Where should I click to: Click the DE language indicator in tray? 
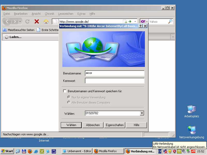tap(160, 151)
